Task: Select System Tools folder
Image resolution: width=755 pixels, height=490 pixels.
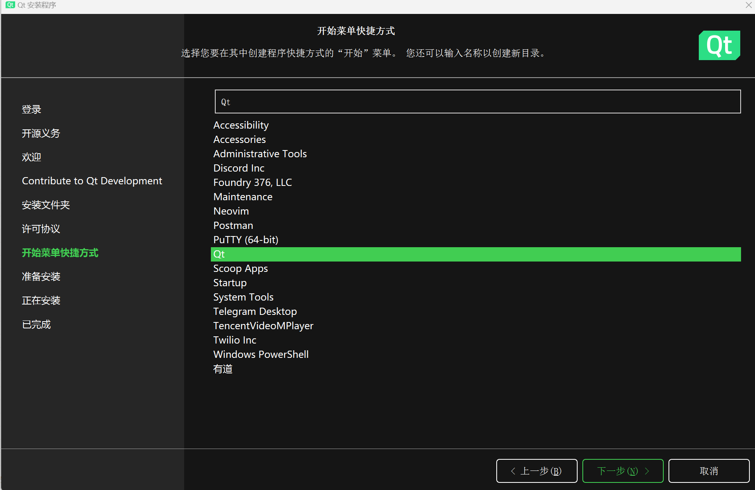Action: pos(476,297)
